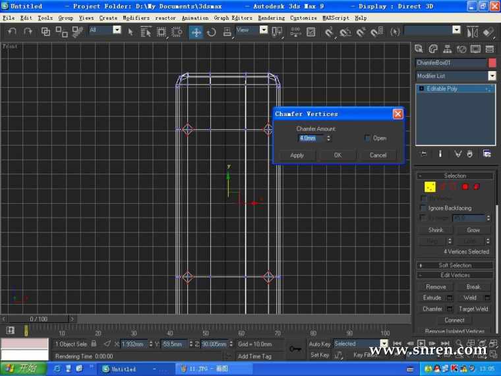The image size is (501, 376).
Task: Open the Rendering menu
Action: click(272, 18)
